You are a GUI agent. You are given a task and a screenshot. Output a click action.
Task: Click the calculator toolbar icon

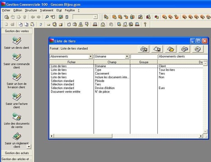pos(67,17)
